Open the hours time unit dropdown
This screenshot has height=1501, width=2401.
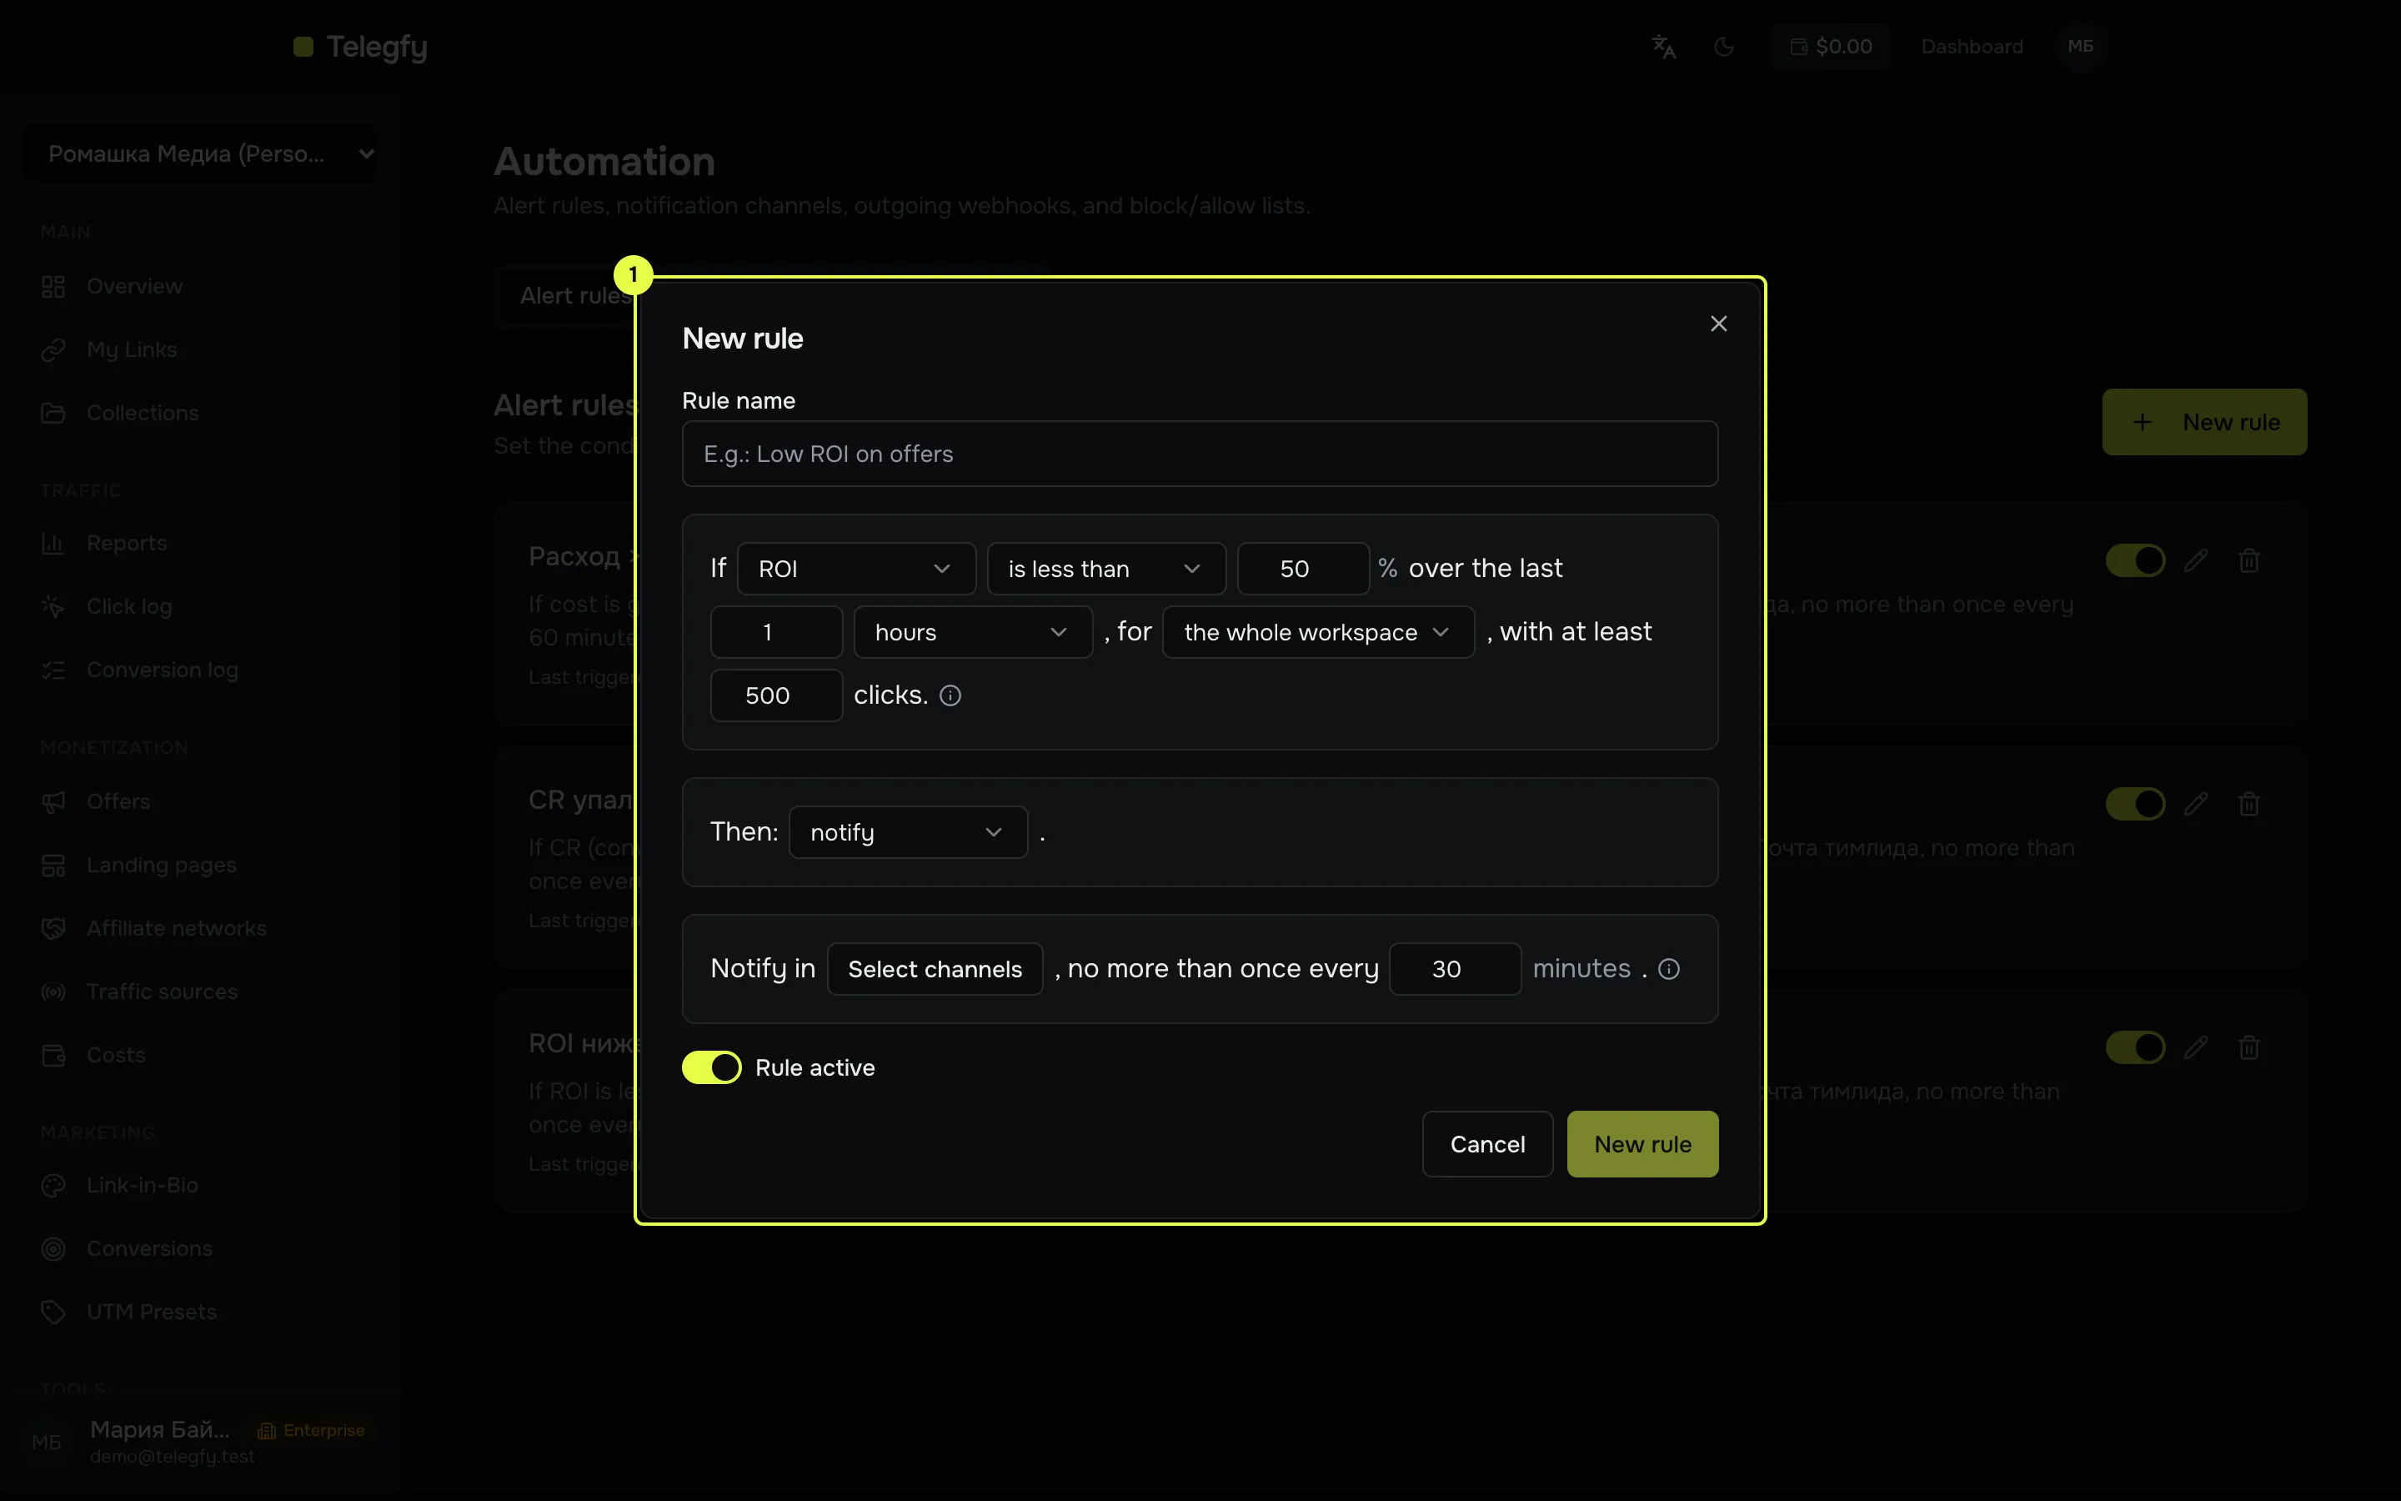972,632
